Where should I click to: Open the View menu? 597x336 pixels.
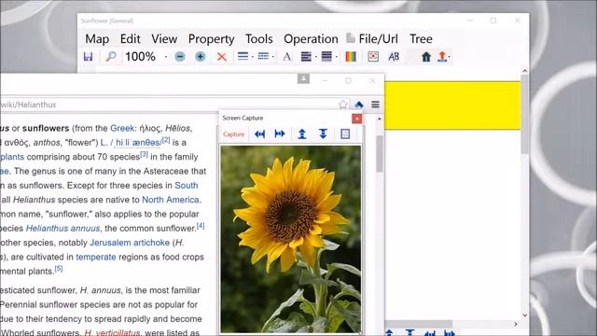164,39
